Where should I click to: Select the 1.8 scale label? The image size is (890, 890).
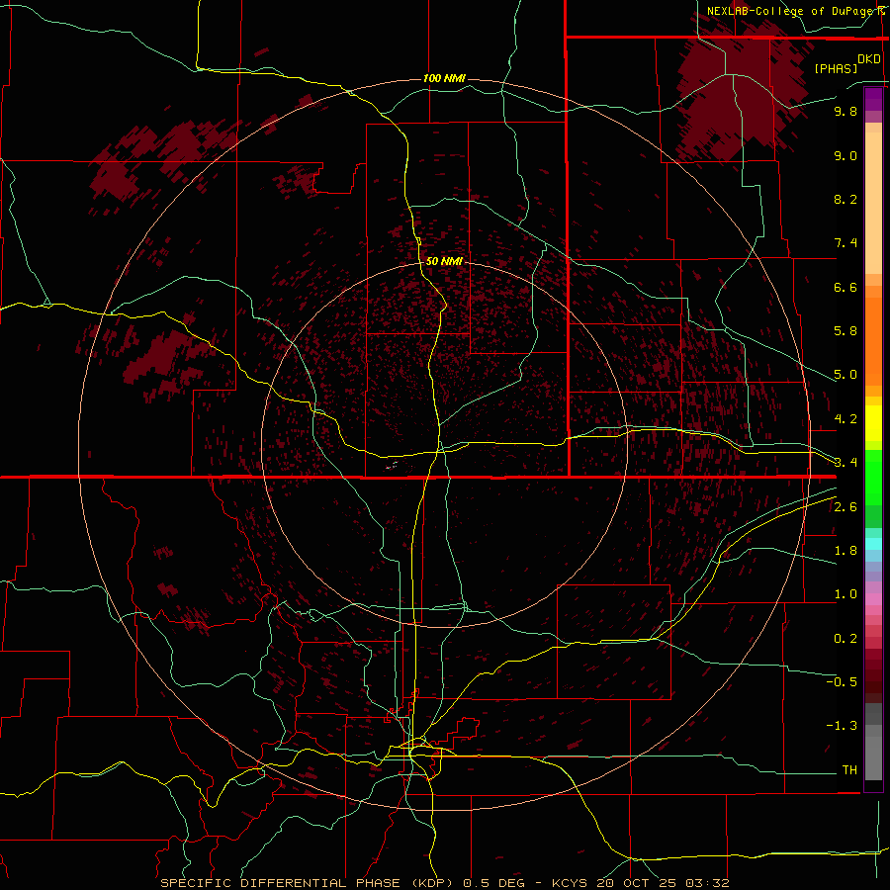click(x=845, y=551)
